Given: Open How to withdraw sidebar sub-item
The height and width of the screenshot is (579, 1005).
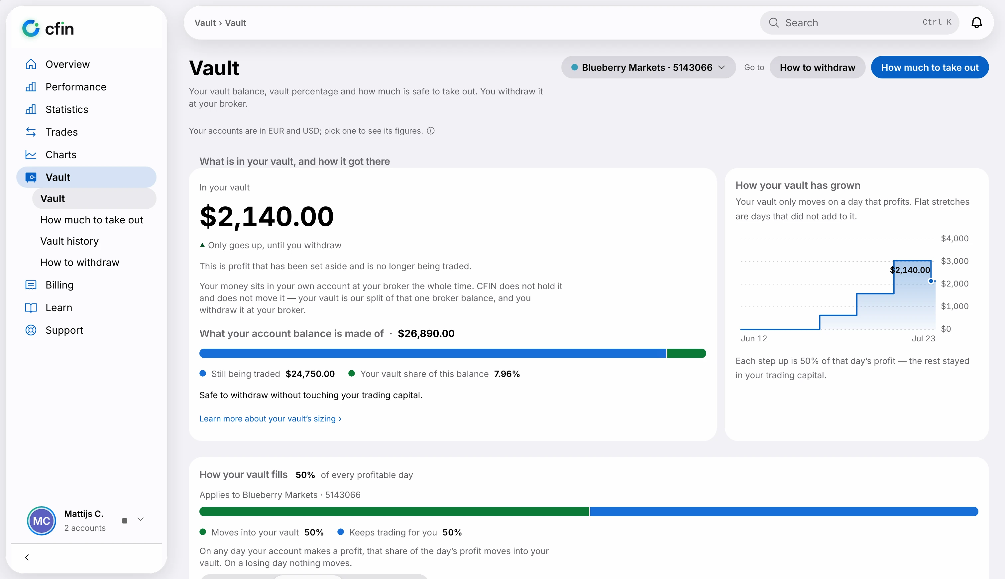Looking at the screenshot, I should (94, 262).
